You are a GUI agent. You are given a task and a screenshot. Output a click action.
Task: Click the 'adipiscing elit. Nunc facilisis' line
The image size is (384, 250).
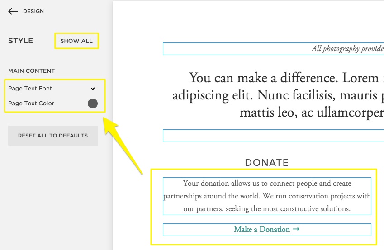click(278, 95)
